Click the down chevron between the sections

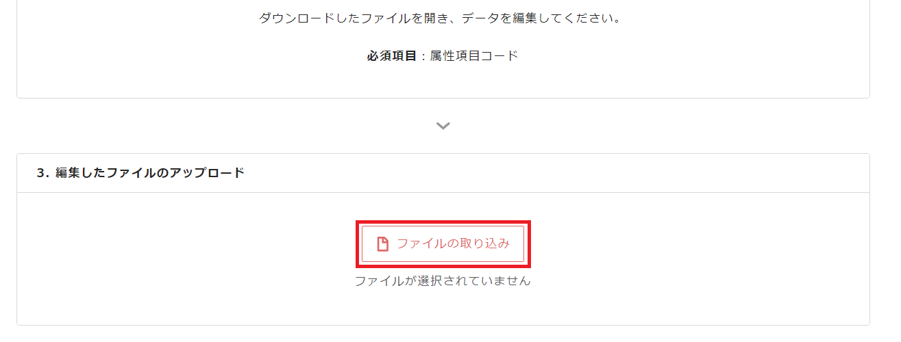tap(443, 126)
